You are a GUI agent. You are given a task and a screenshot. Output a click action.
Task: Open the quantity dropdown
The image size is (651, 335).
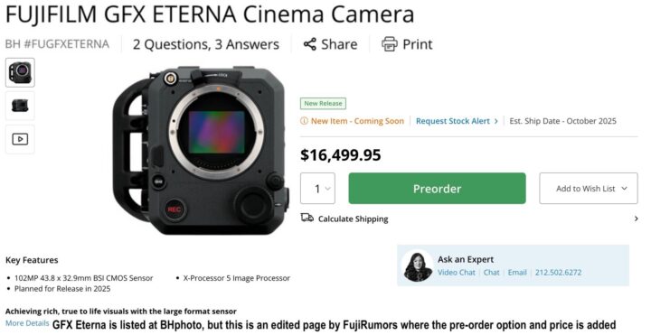pyautogui.click(x=317, y=189)
